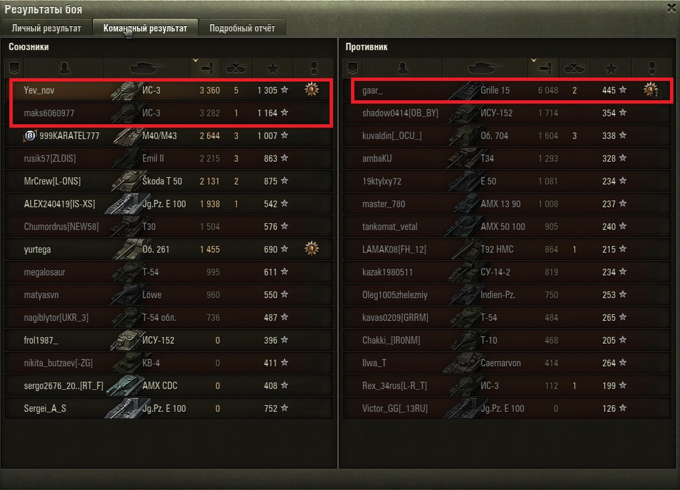Click Yev_nov's achievement medal icon
The height and width of the screenshot is (490, 680).
312,90
